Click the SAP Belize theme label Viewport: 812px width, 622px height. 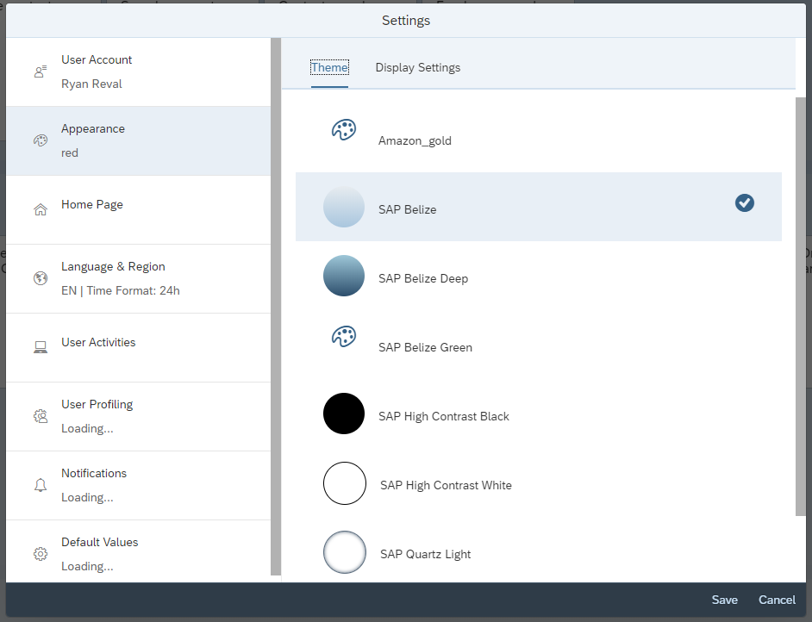tap(408, 209)
